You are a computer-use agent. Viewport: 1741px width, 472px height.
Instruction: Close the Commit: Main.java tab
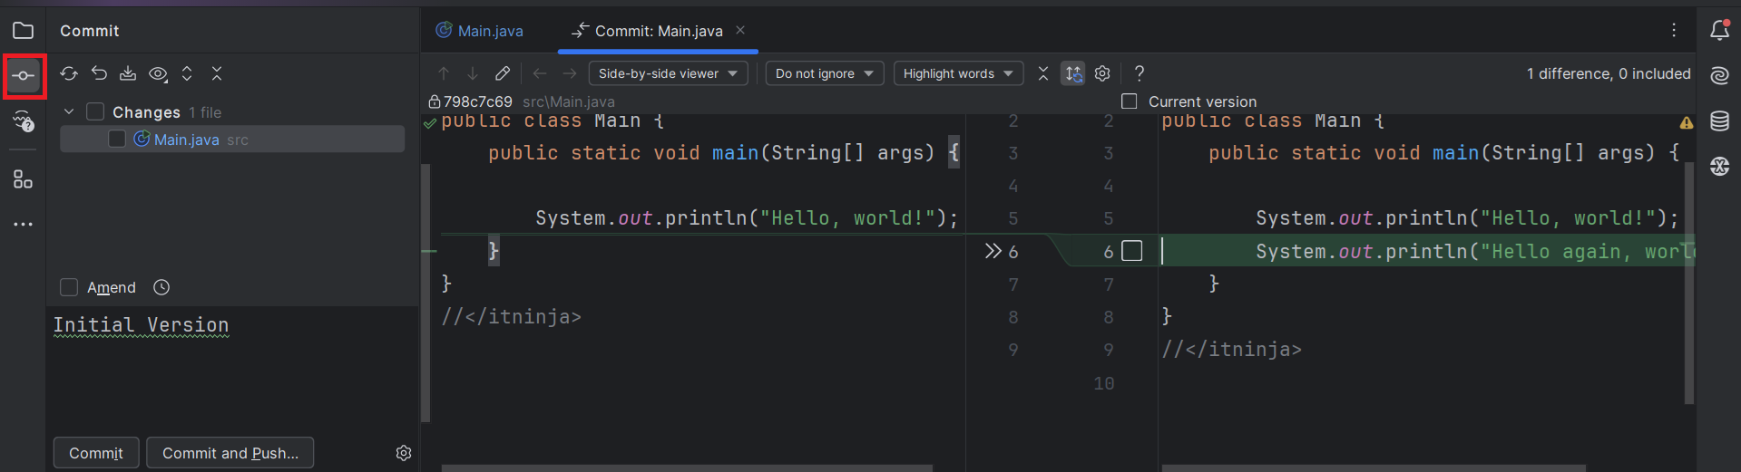pos(740,30)
